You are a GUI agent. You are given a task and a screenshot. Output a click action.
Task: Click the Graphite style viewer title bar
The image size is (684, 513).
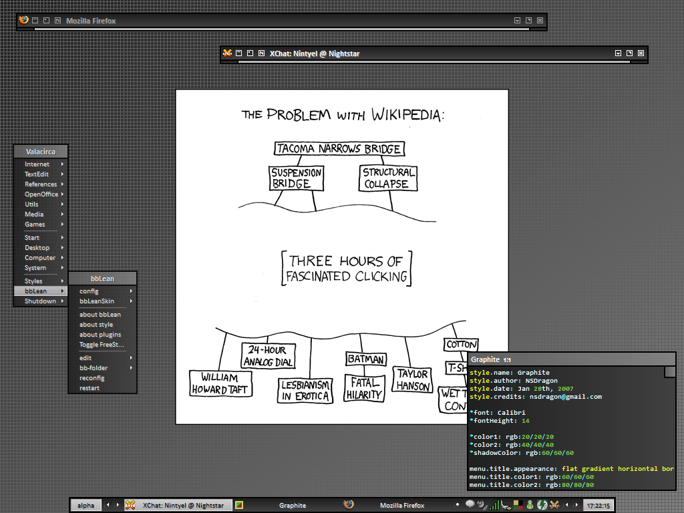[572, 359]
